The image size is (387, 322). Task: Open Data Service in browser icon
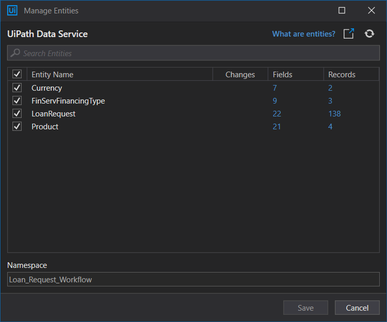coord(349,33)
